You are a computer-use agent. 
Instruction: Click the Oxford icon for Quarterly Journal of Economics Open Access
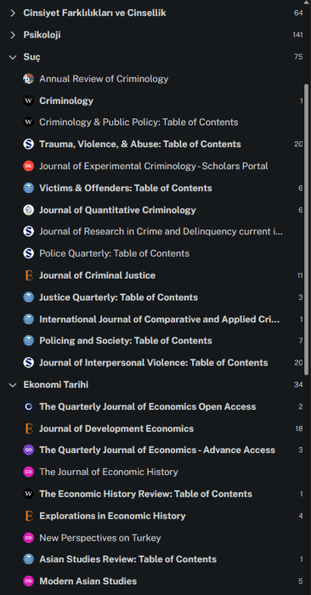tap(28, 407)
